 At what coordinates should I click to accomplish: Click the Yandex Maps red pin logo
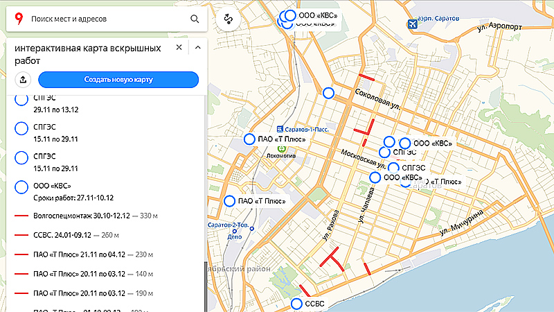(18, 19)
